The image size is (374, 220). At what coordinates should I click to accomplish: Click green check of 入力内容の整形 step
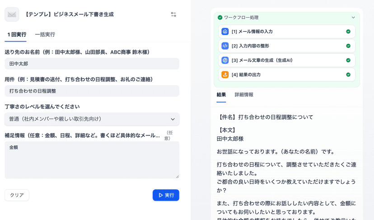348,46
